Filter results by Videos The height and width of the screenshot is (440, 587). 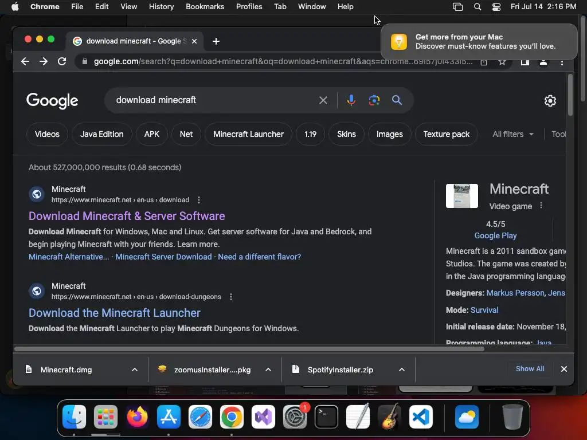(47, 134)
